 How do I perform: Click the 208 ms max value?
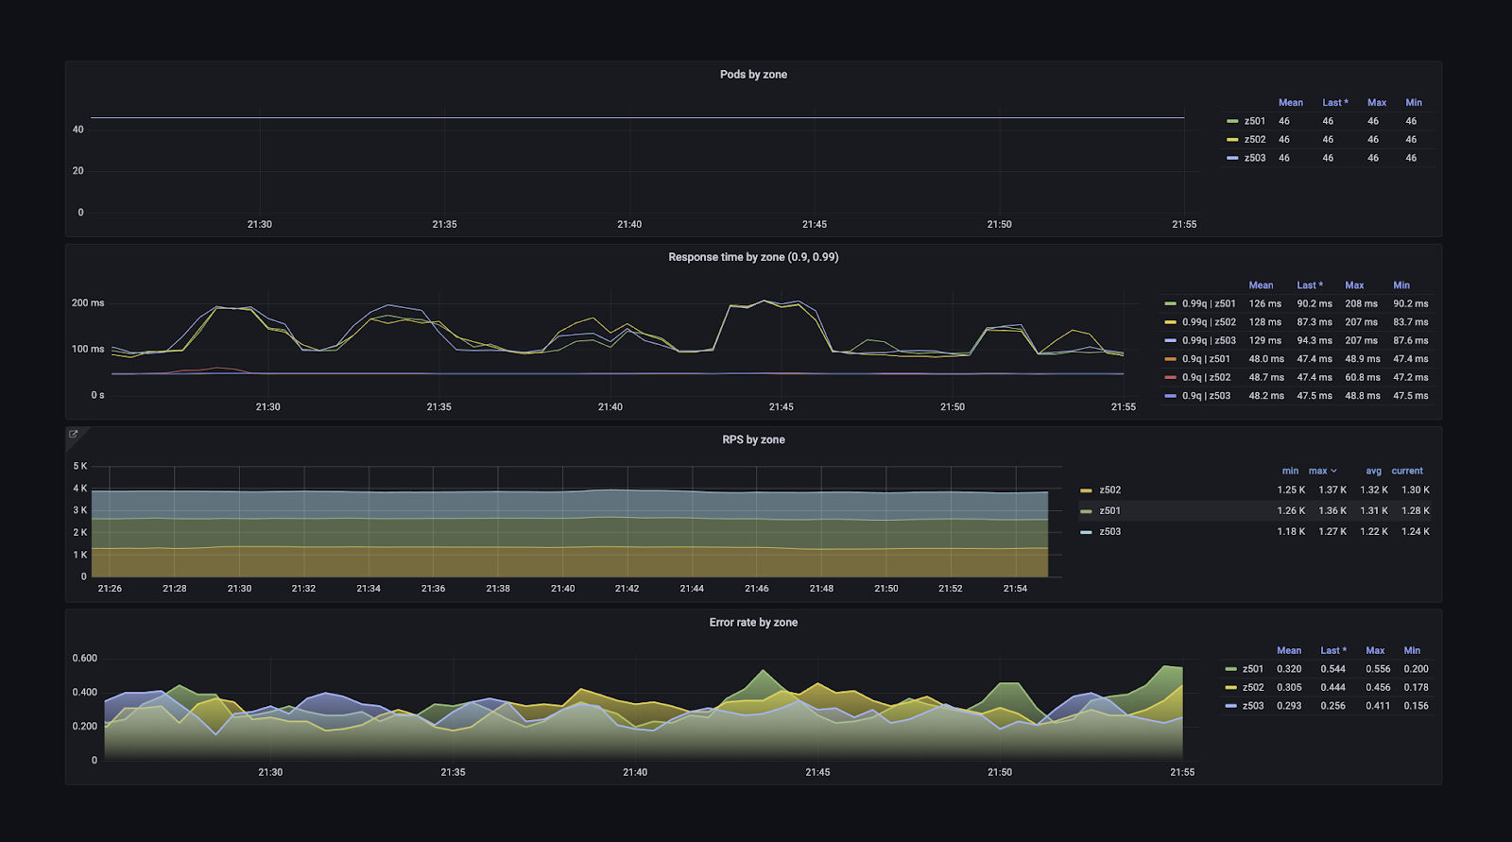click(1361, 303)
